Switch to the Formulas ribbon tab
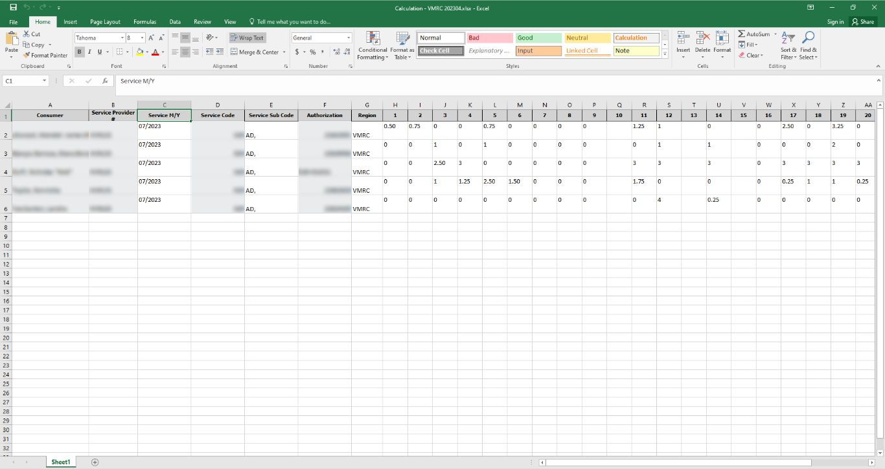 coord(144,22)
